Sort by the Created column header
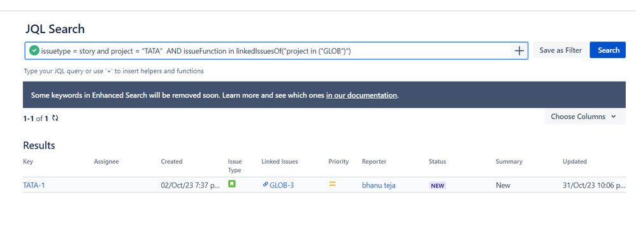This screenshot has height=234, width=636. [x=171, y=161]
